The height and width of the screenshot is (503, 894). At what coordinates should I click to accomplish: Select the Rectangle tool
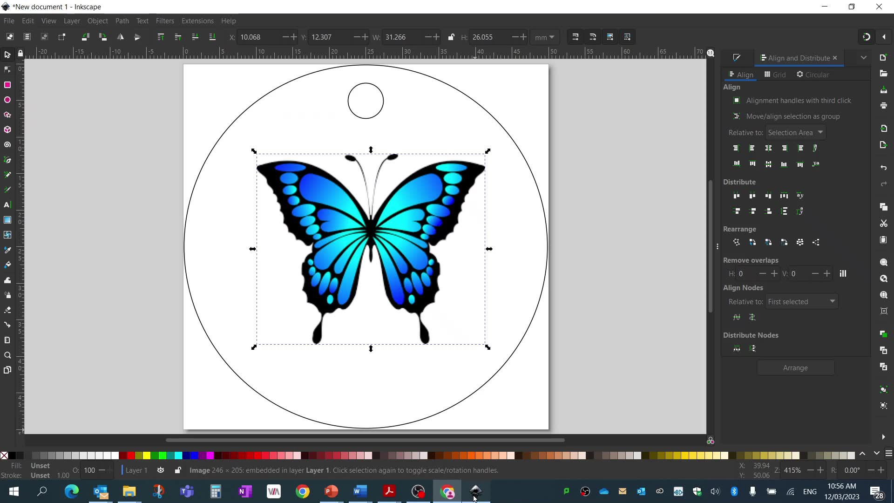[x=7, y=85]
